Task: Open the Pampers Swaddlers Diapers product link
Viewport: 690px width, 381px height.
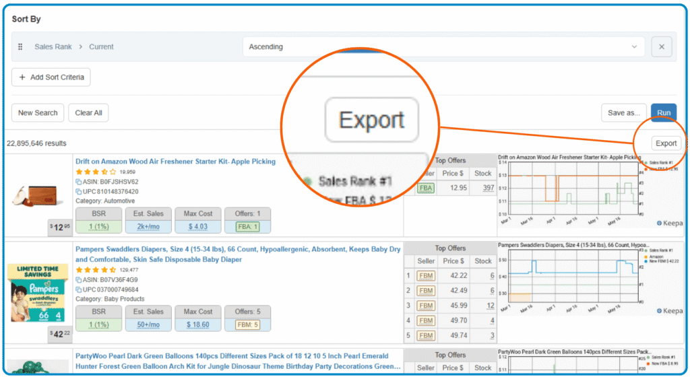Action: coord(238,254)
